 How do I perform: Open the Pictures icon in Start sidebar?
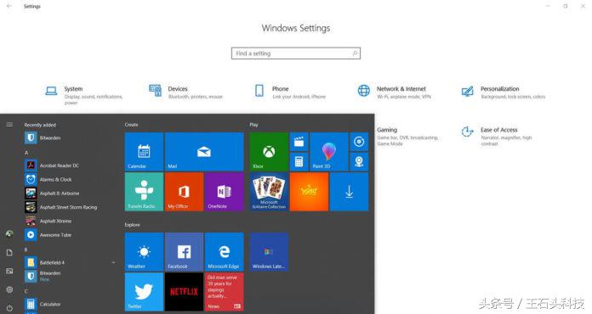pos(9,271)
